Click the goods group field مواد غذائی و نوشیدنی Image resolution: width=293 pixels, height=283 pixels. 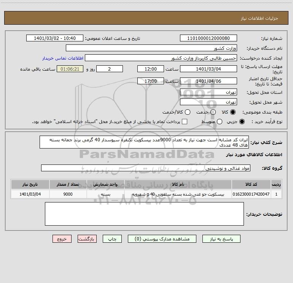[x=146, y=168]
